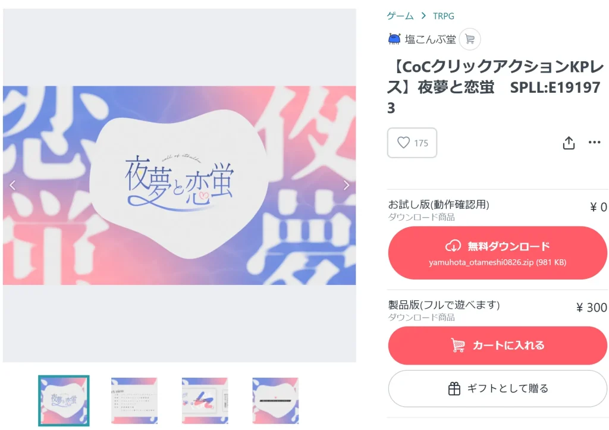Click the blue 塩こんぶ堂 shop avatar icon

(x=394, y=39)
